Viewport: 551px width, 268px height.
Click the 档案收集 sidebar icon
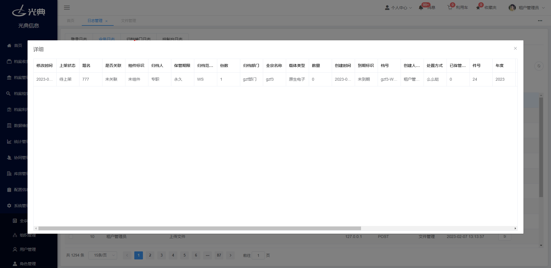tap(9, 61)
